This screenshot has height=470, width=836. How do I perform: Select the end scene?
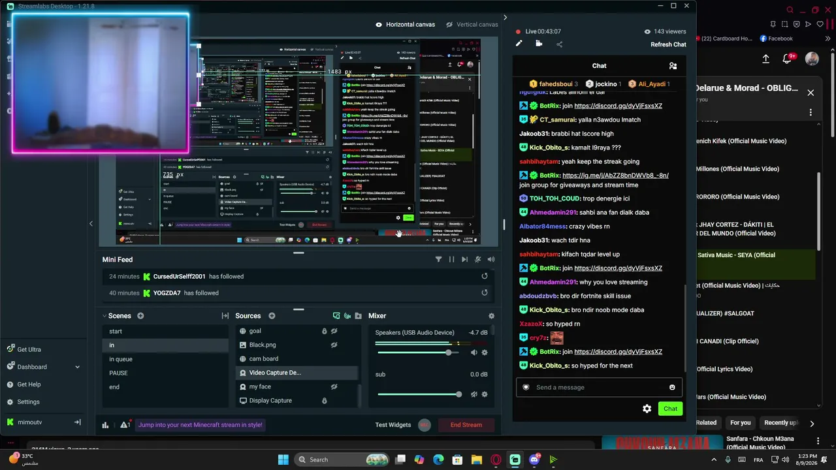tap(165, 387)
